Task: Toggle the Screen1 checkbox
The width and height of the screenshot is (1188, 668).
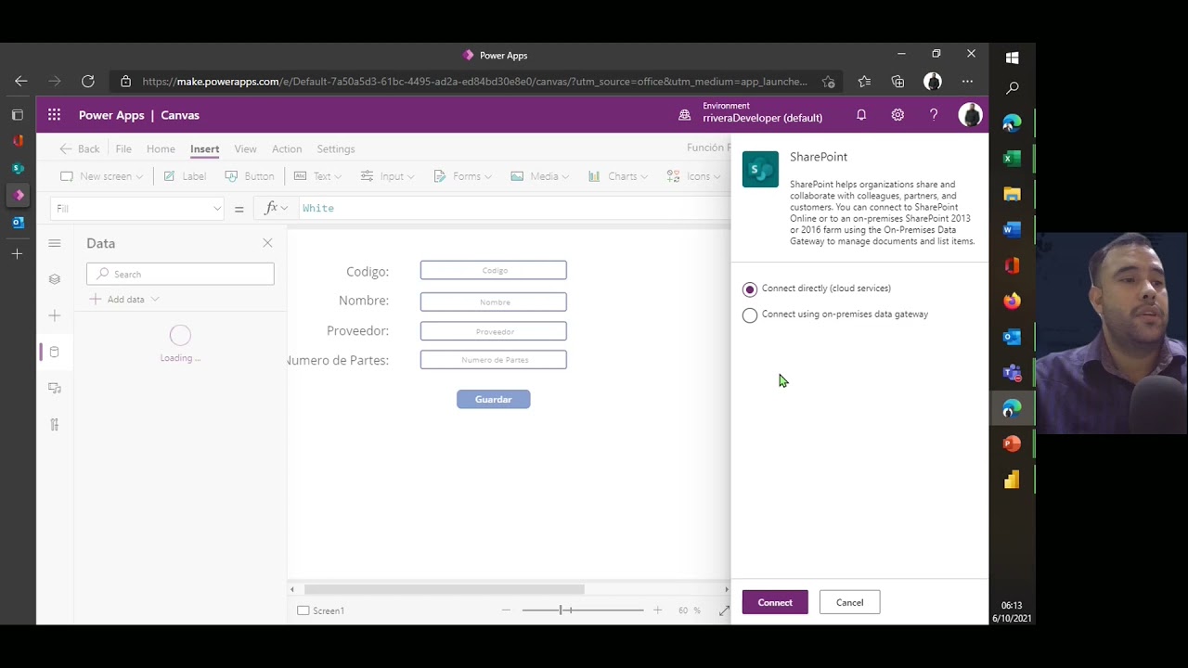Action: pyautogui.click(x=303, y=610)
